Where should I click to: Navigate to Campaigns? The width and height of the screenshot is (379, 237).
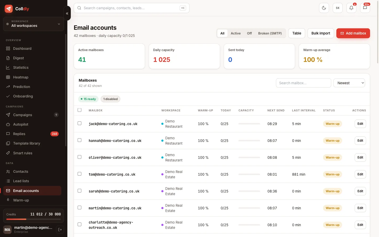point(32,115)
